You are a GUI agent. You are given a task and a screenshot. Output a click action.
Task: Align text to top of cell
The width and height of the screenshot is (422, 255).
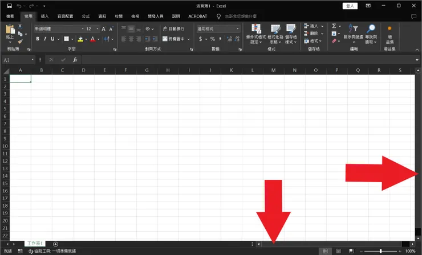point(124,28)
